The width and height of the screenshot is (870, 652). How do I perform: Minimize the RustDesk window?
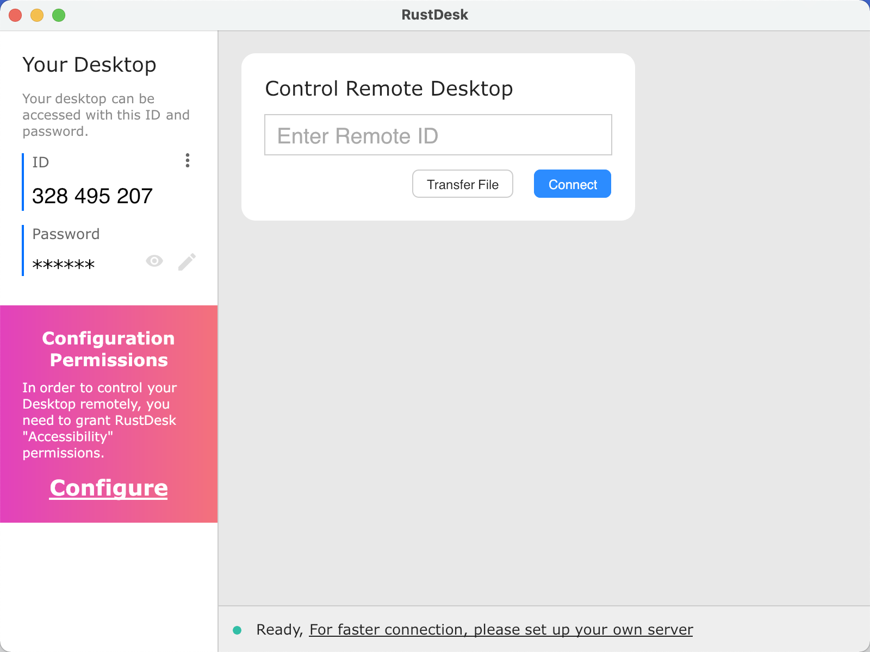pos(36,15)
